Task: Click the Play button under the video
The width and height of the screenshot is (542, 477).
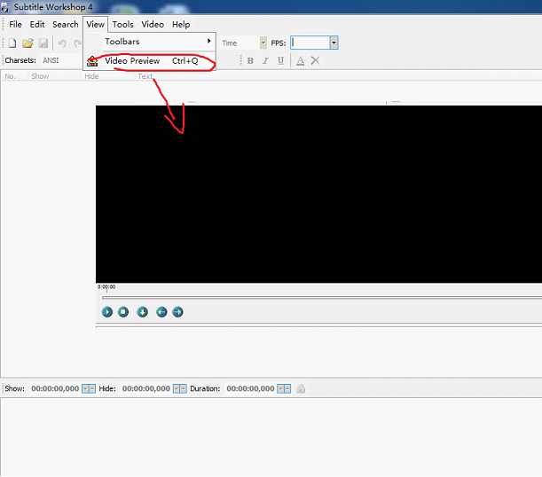Action: (107, 312)
